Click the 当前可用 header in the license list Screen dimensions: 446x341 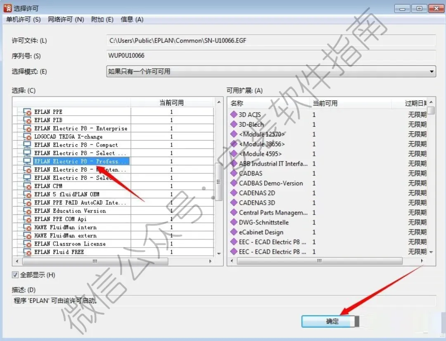click(x=171, y=103)
